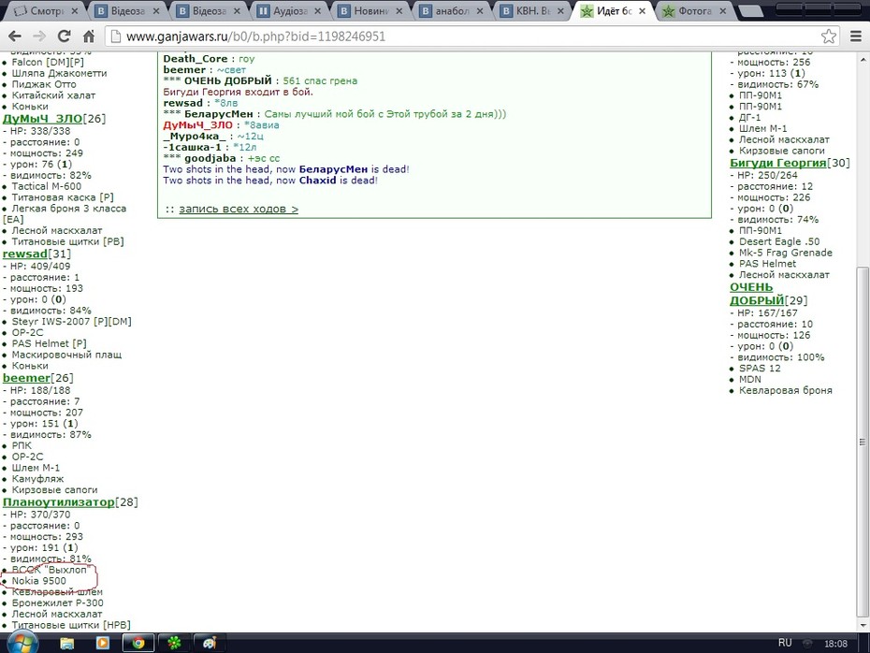870x653 pixels.
Task: Open ДуМыЧ_ЗЛО player profile link
Action: point(43,119)
